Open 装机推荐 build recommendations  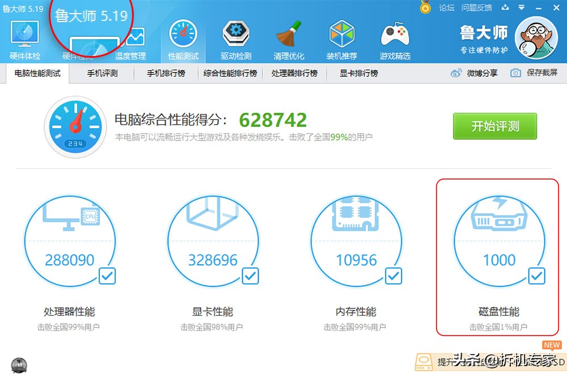(341, 34)
